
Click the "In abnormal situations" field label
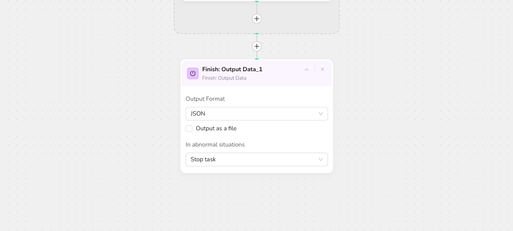tap(215, 145)
